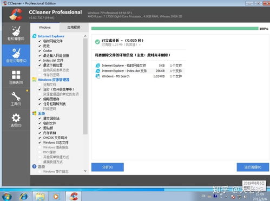Open the 注册表 Registry section
The height and width of the screenshot is (201, 270).
coord(16,77)
